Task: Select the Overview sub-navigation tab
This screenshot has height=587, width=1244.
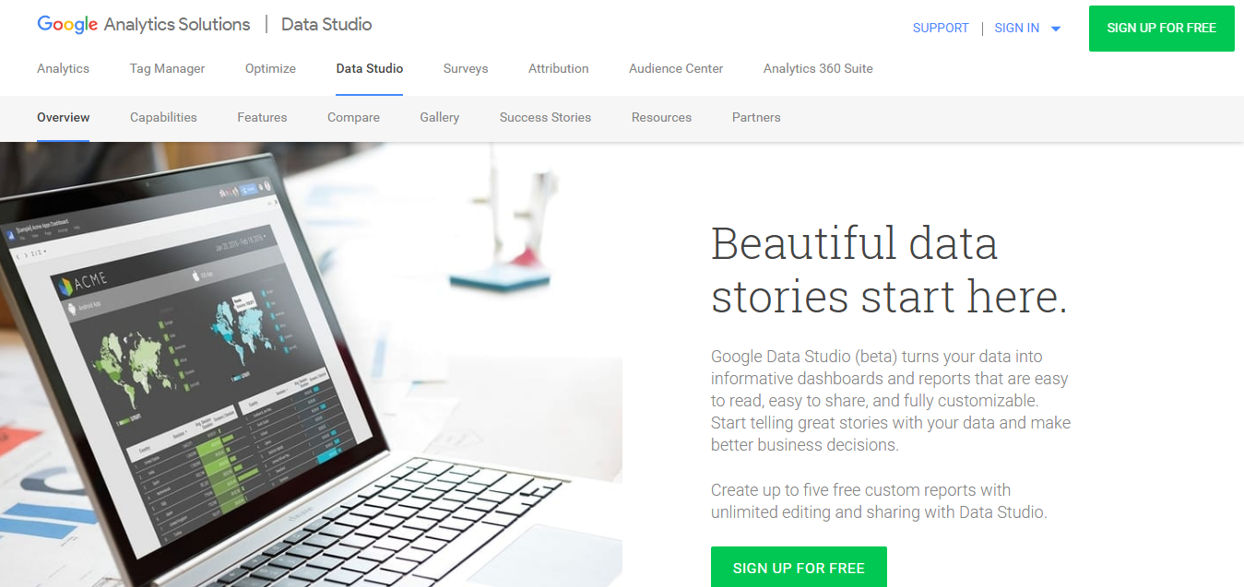Action: click(64, 117)
